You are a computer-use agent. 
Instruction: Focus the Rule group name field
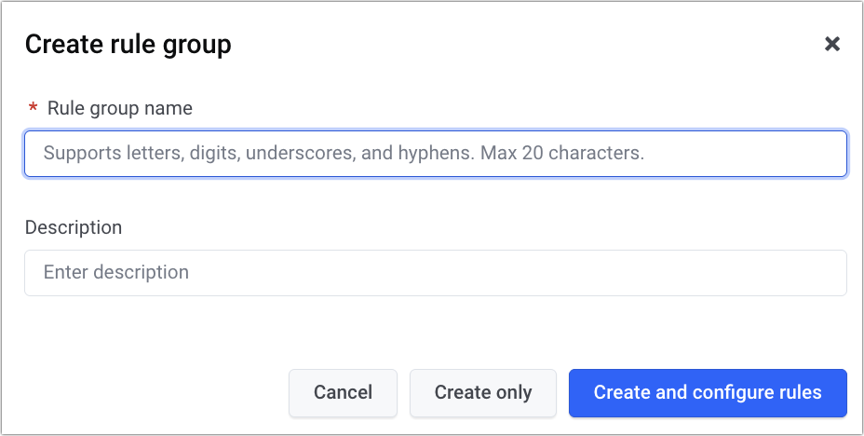435,154
